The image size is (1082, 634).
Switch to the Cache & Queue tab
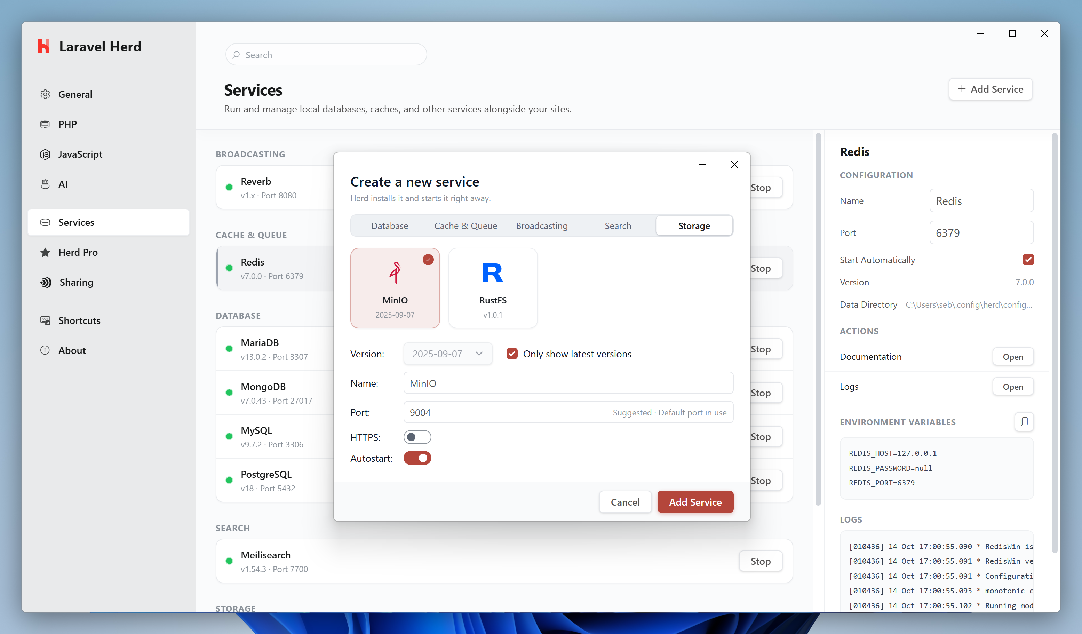[466, 225]
